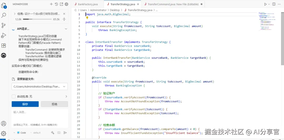Image resolution: width=284 pixels, height=140 pixels.
Task: Switch to the BankFactory.java tab
Action: [x=87, y=4]
